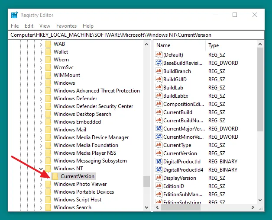Select the Windows Search key
The width and height of the screenshot is (272, 220).
72,207
